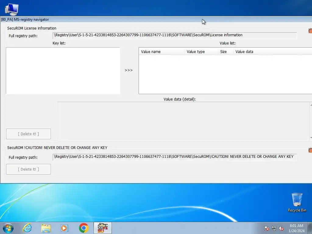This screenshot has width=312, height=234.
Task: Click the Delete it button under License information
Action: pos(28,134)
